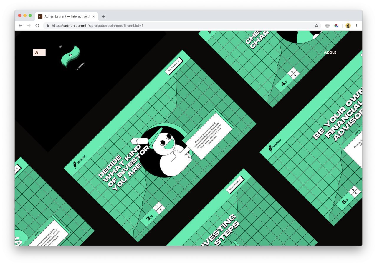Open a new tab with plus button

[x=104, y=16]
